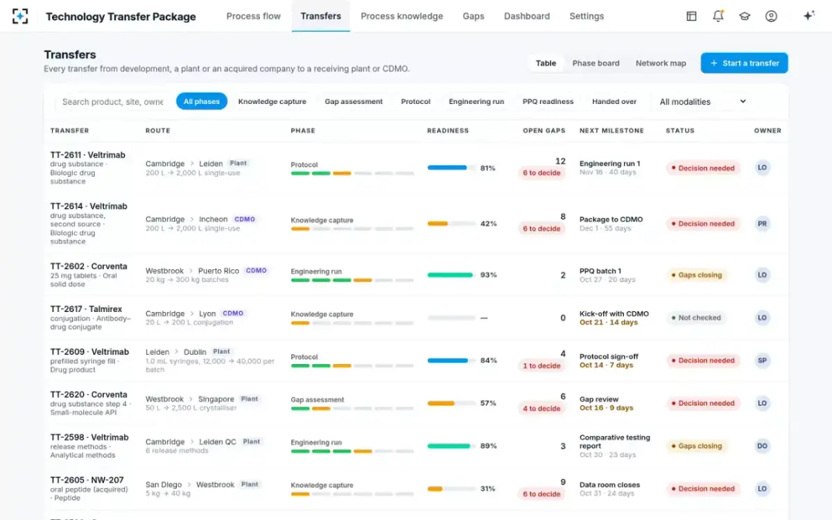The height and width of the screenshot is (520, 832).
Task: Filter by the Handed over chip
Action: coord(614,101)
